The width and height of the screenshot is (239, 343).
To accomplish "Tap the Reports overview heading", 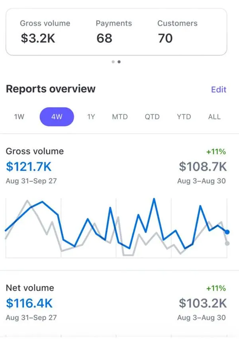I will pos(51,89).
